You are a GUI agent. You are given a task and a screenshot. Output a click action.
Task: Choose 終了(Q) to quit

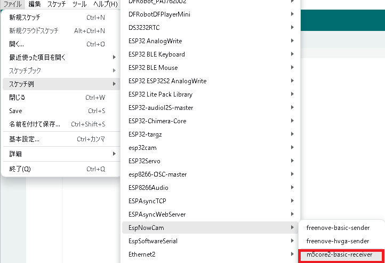[61, 169]
